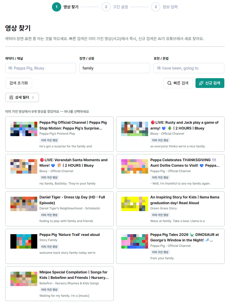Focus the 캐릭터 / 채널 input field
This screenshot has width=231, height=308.
[x=40, y=68]
